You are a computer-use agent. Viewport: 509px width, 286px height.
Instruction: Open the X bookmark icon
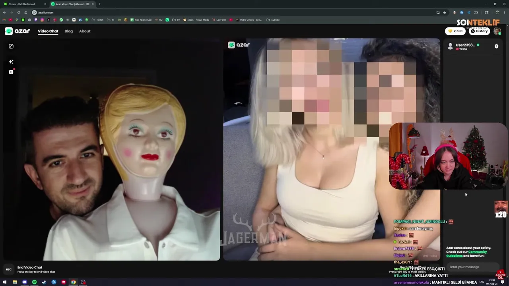point(49,20)
